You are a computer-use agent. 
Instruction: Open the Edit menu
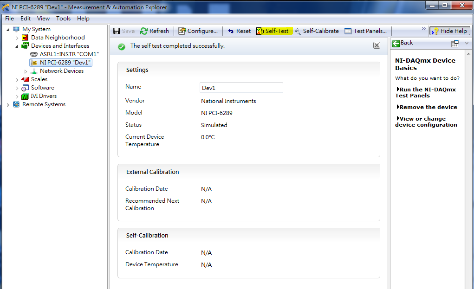pos(26,19)
